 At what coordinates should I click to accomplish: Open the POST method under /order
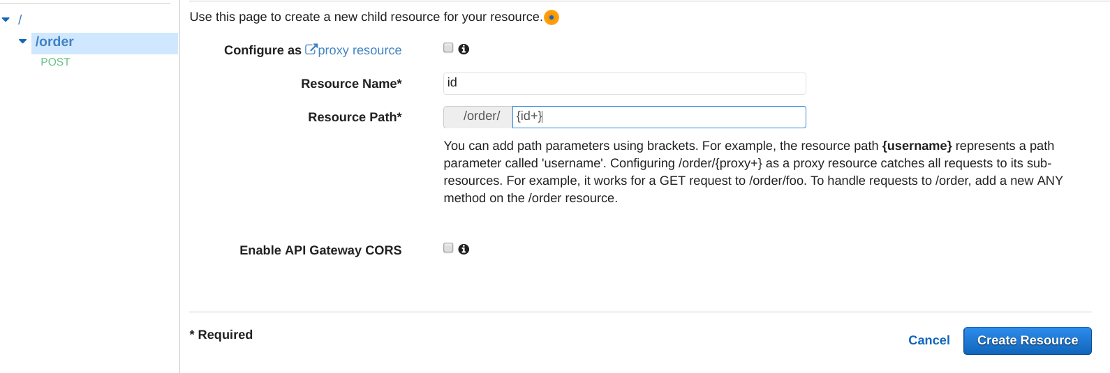[55, 62]
